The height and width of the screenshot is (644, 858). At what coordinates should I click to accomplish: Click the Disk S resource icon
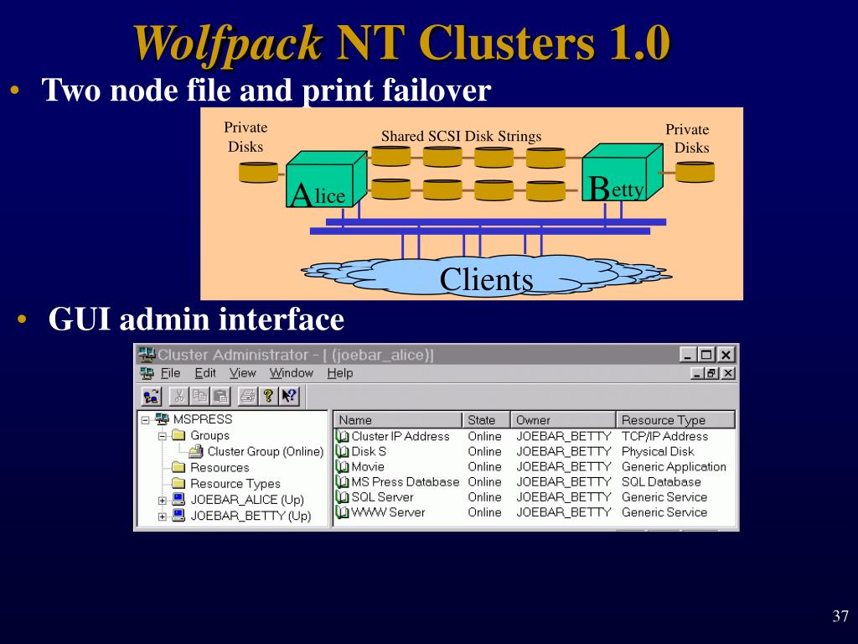[343, 452]
